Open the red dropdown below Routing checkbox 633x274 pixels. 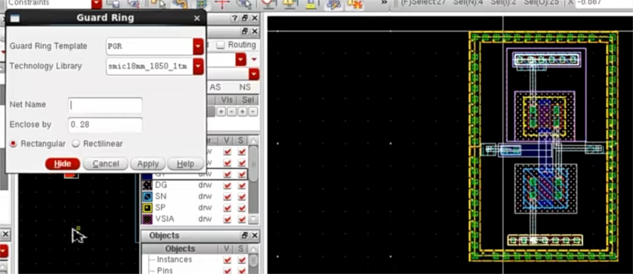[241, 59]
